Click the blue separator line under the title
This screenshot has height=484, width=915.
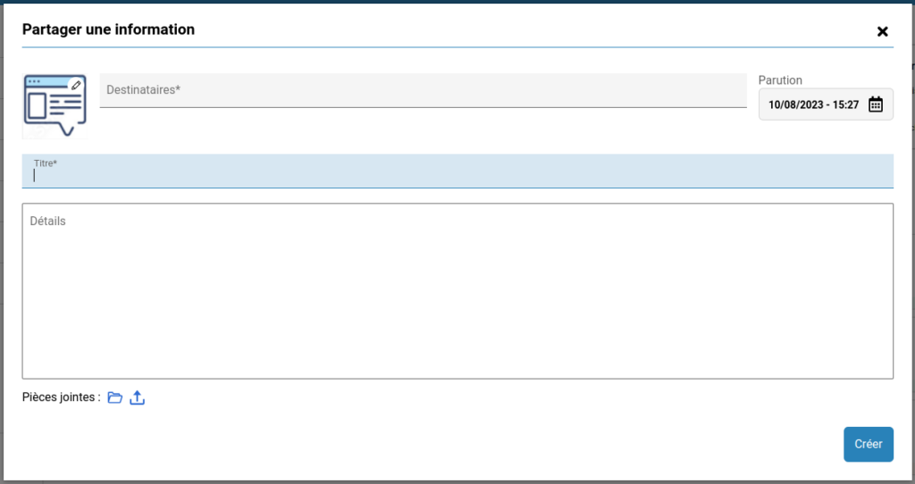(x=457, y=46)
